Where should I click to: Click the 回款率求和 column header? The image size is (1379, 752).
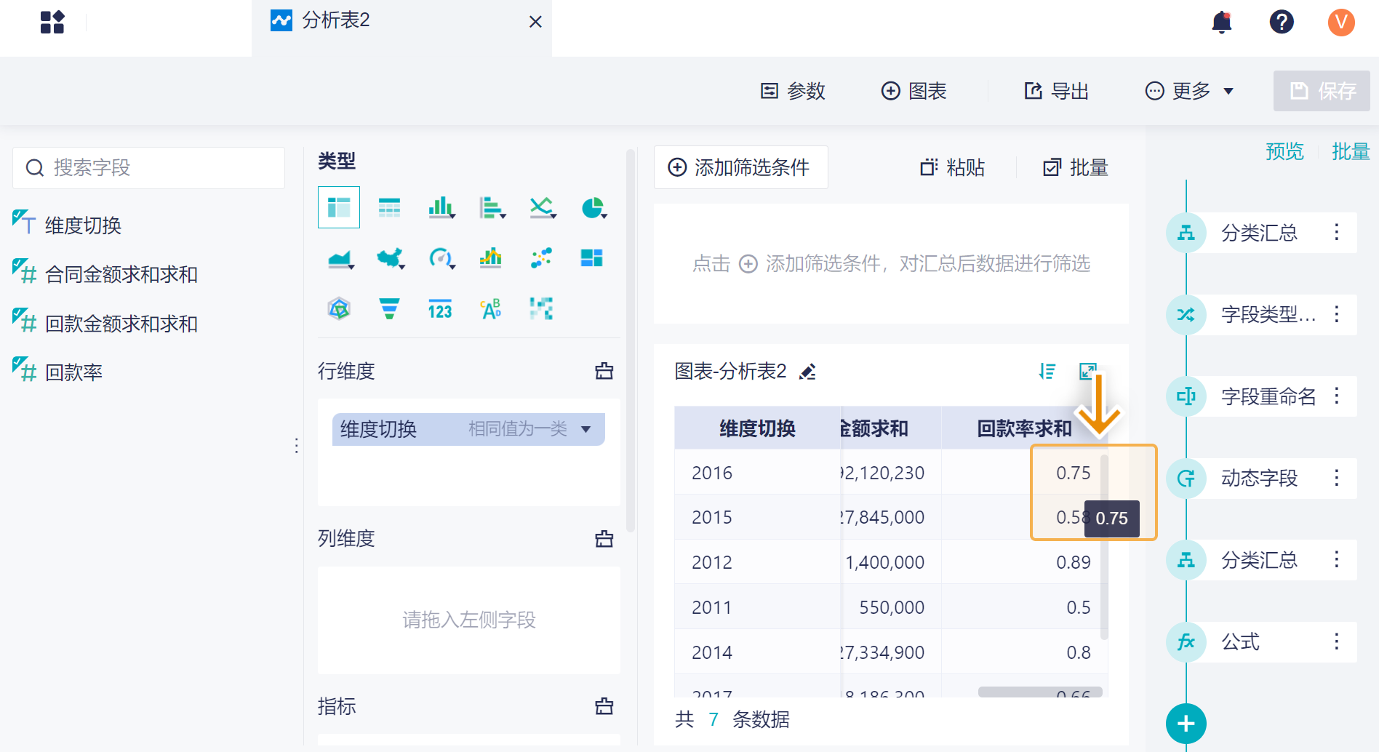pos(1024,428)
